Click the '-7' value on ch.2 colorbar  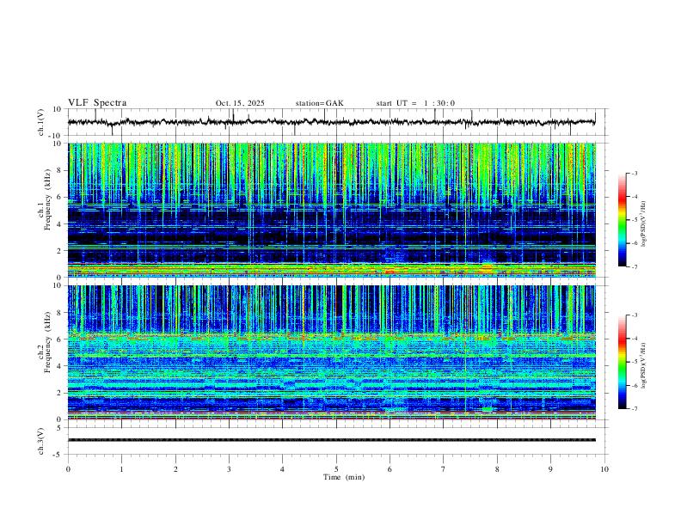634,408
